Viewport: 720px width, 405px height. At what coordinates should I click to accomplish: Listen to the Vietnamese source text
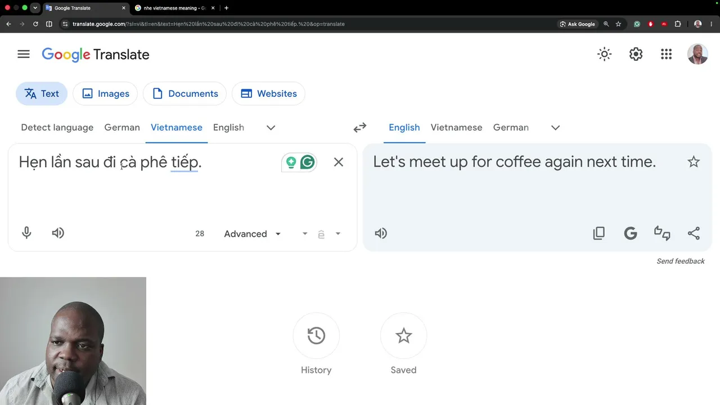click(58, 233)
